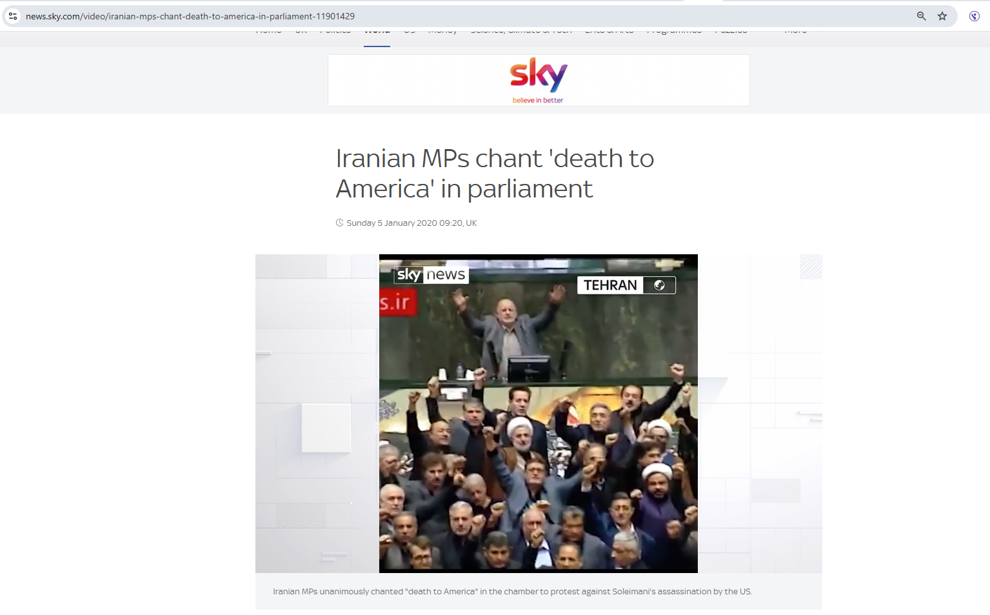990x615 pixels.
Task: Click the globe icon beside TEHRAN label
Action: [659, 285]
